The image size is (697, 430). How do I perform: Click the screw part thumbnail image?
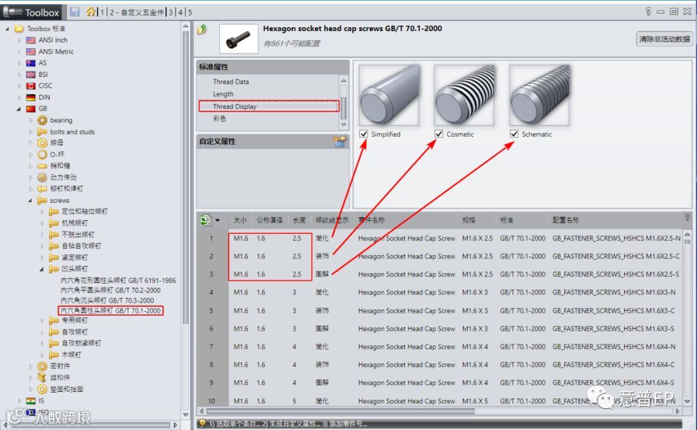pos(239,39)
